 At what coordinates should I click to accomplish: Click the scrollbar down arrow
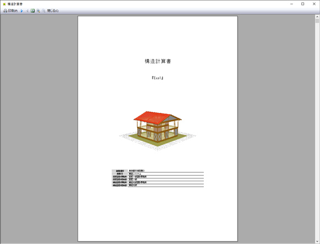pyautogui.click(x=317, y=242)
